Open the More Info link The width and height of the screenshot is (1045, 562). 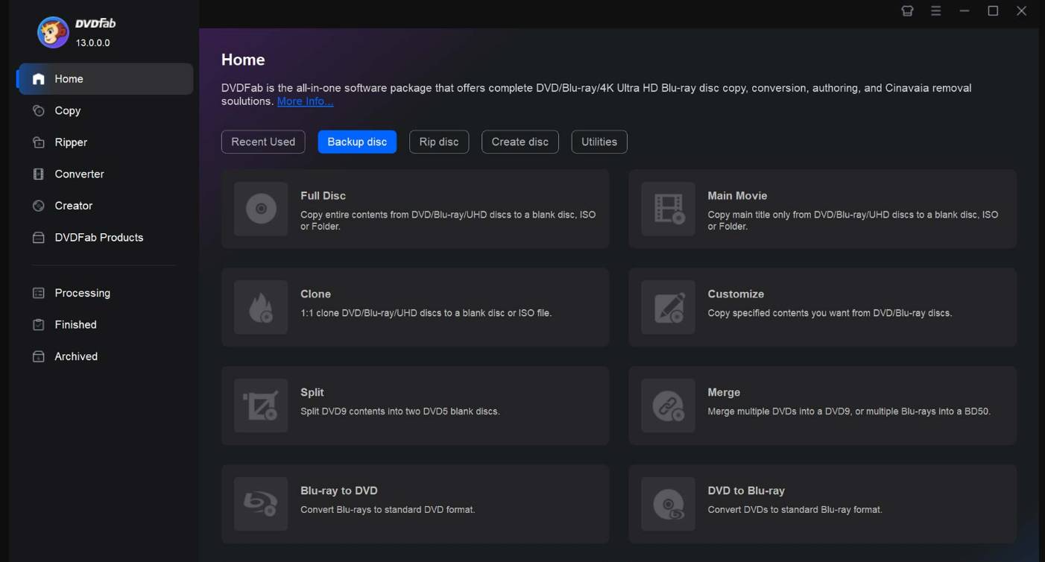click(x=305, y=101)
